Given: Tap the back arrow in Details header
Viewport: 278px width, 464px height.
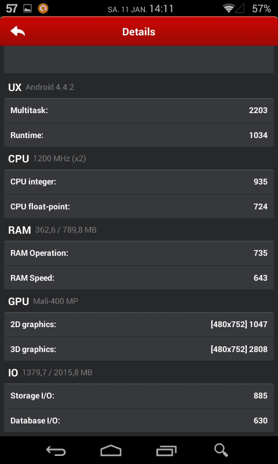Looking at the screenshot, I should 18,31.
